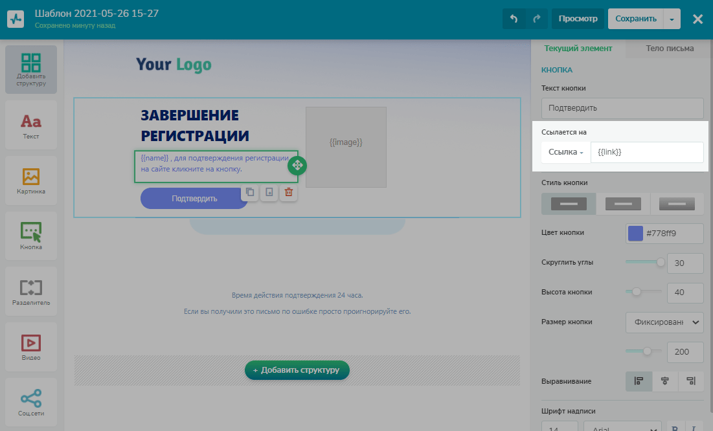Select the Подтвердить button in email

point(194,199)
